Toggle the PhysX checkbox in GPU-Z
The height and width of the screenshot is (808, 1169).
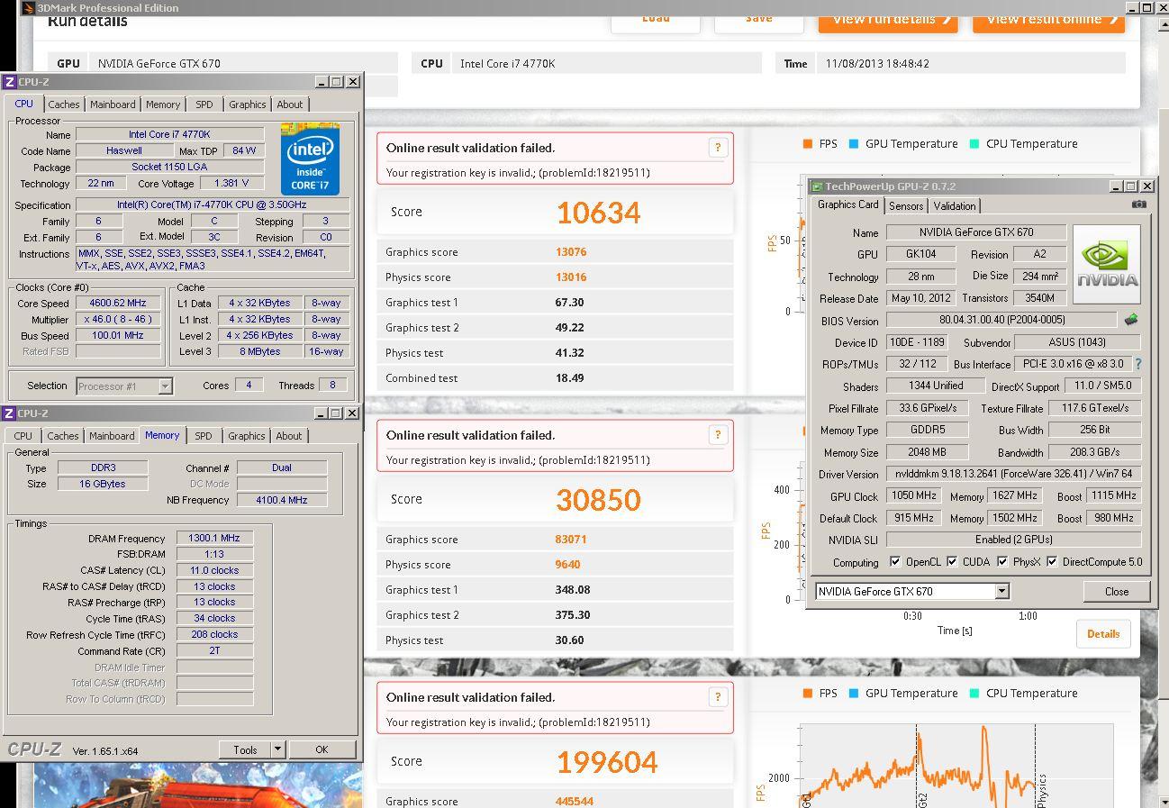point(1002,562)
